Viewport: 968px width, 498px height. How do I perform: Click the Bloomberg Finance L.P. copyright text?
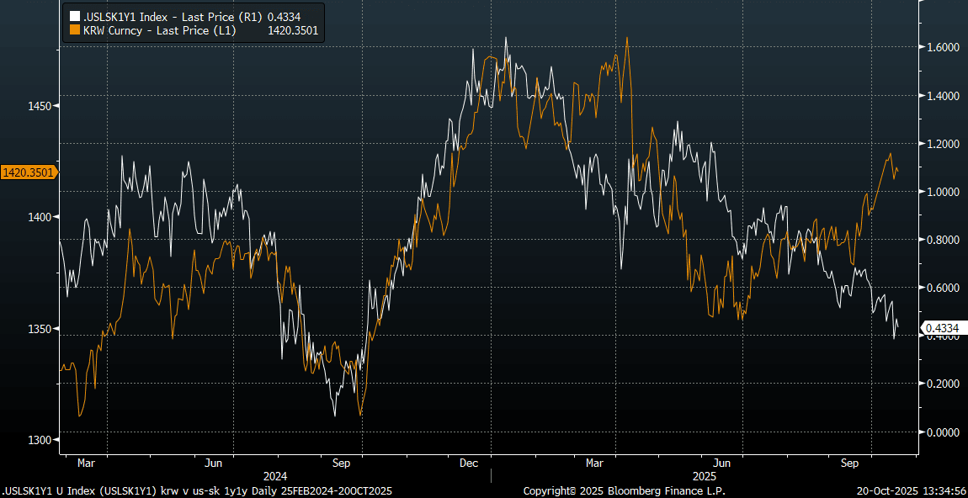[x=624, y=490]
